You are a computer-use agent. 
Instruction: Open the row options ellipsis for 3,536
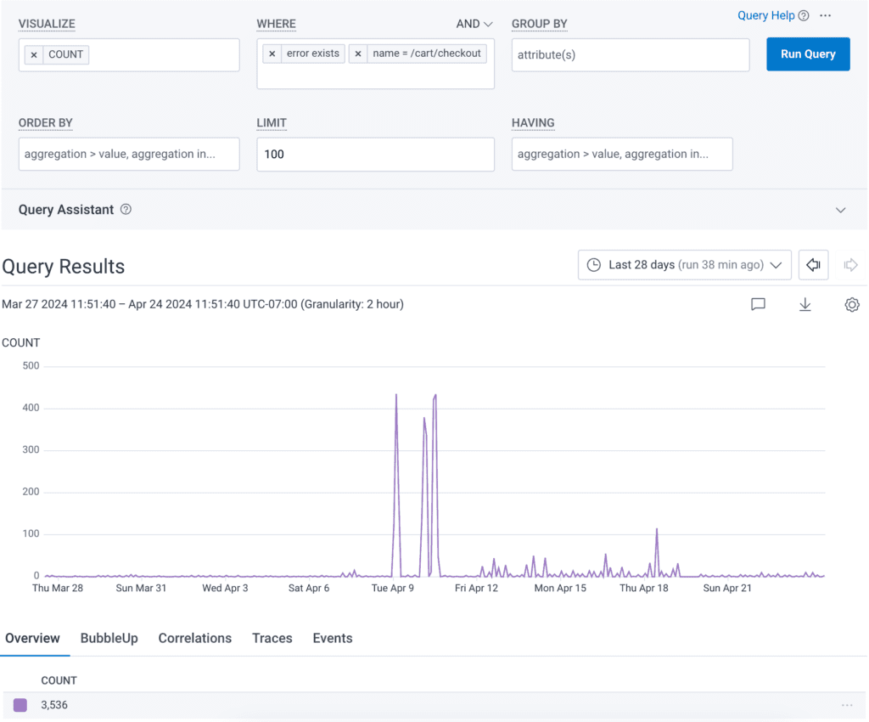(x=846, y=705)
